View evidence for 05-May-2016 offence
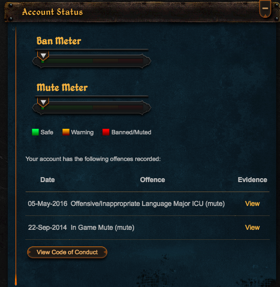The image size is (280, 287). (x=252, y=204)
